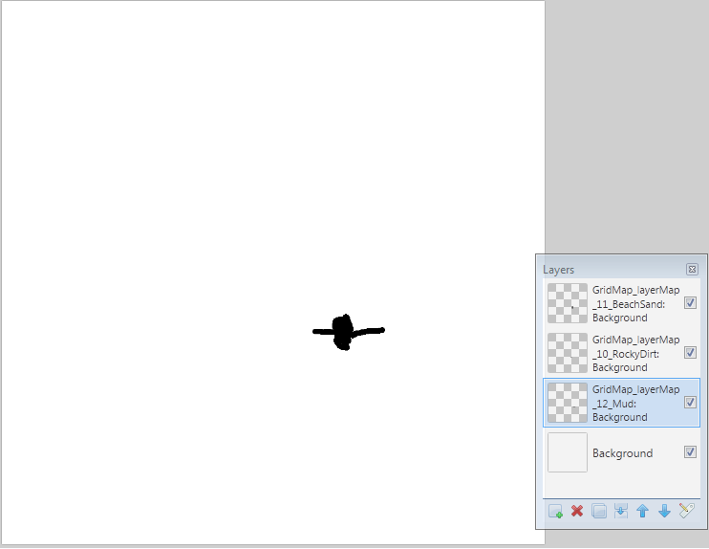Viewport: 709px width, 549px height.
Task: Click the GridMap_layerMap_10_RockyDirt layer name
Action: point(635,354)
